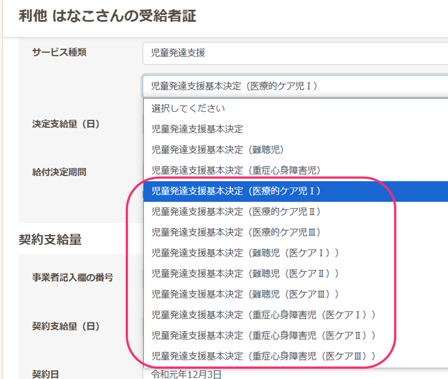Choose plain 児童発達支援基本決定 option

click(x=197, y=129)
